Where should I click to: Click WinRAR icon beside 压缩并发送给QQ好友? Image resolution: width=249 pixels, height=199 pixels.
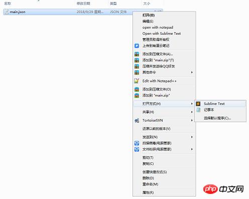click(137, 66)
